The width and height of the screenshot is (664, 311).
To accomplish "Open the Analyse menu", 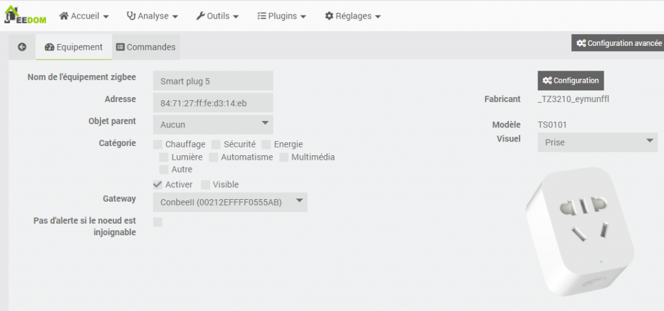I will coord(152,16).
